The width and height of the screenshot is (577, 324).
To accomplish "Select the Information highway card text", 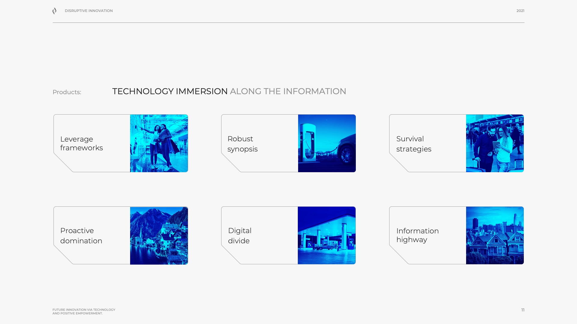I will click(x=417, y=235).
